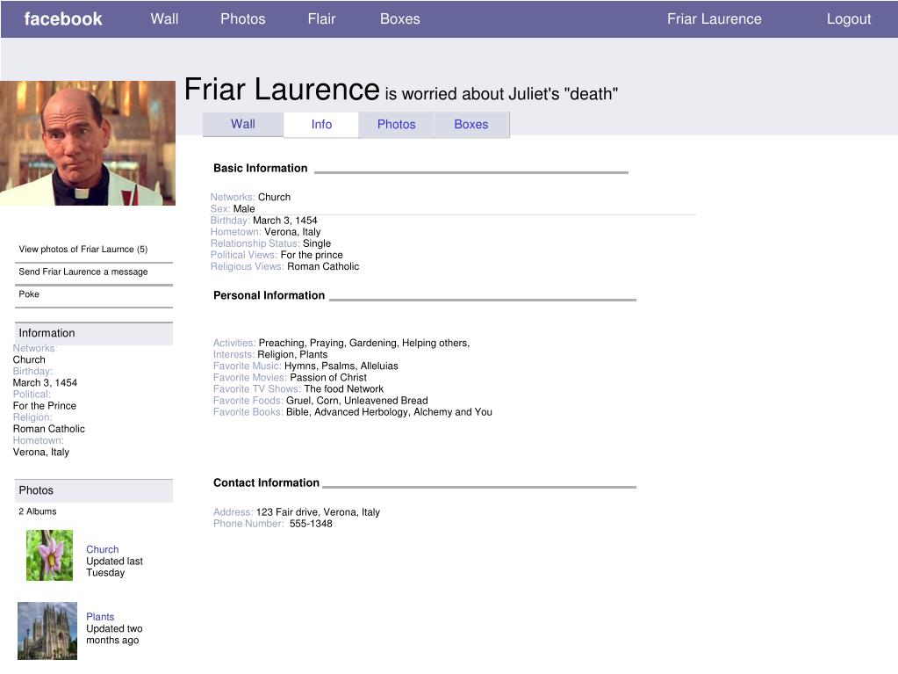Open Wall in the top navigation bar
Image resolution: width=898 pixels, height=674 pixels.
pos(164,19)
